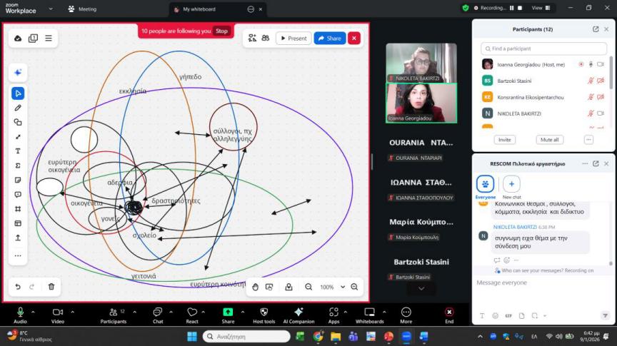
Task: Open AI Companion in meeting toolbar
Action: (x=299, y=315)
